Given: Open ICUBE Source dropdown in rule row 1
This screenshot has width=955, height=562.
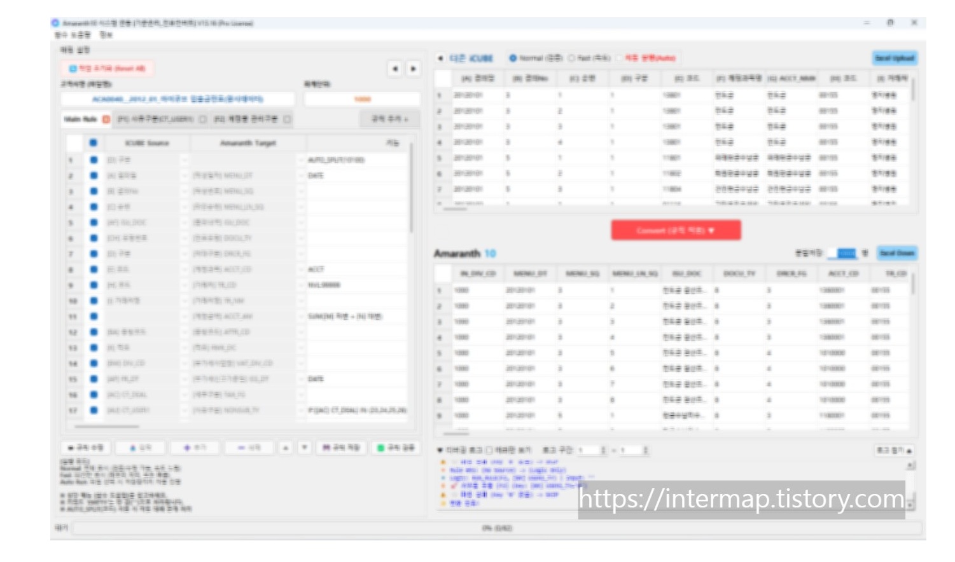Looking at the screenshot, I should pos(185,160).
